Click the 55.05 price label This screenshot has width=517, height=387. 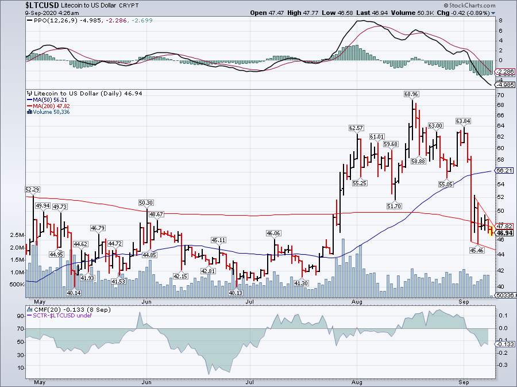click(446, 184)
